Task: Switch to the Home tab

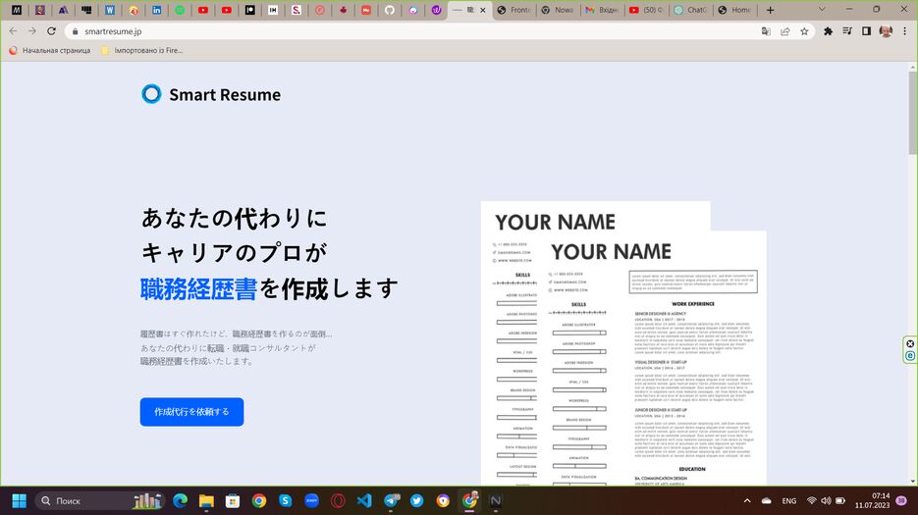Action: click(736, 10)
